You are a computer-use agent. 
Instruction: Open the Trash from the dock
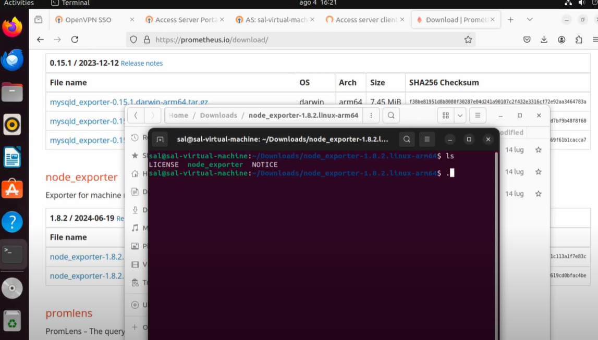tap(12, 321)
